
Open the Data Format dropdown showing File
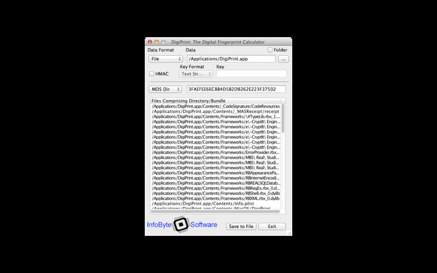tap(166, 59)
